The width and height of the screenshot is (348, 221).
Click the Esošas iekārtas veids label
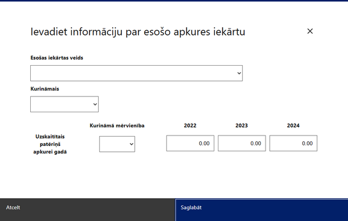point(57,58)
